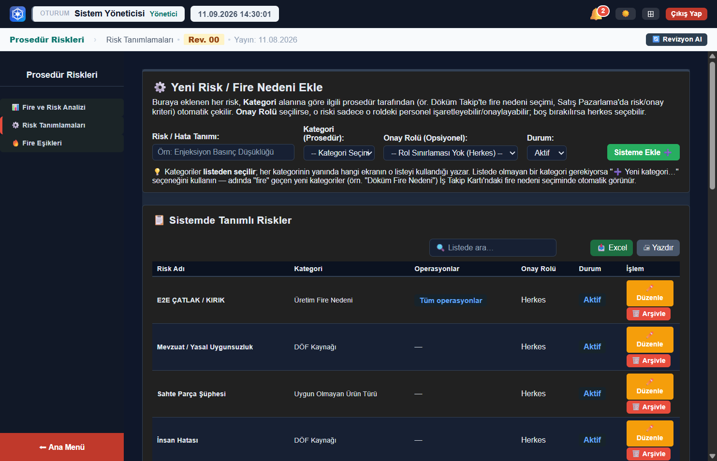The height and width of the screenshot is (461, 717).
Task: Open Fire Eşikleri in the sidebar
Action: tap(62, 143)
